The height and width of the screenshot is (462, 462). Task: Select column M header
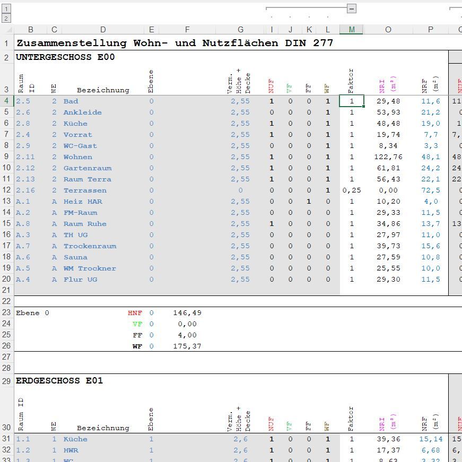pyautogui.click(x=351, y=30)
